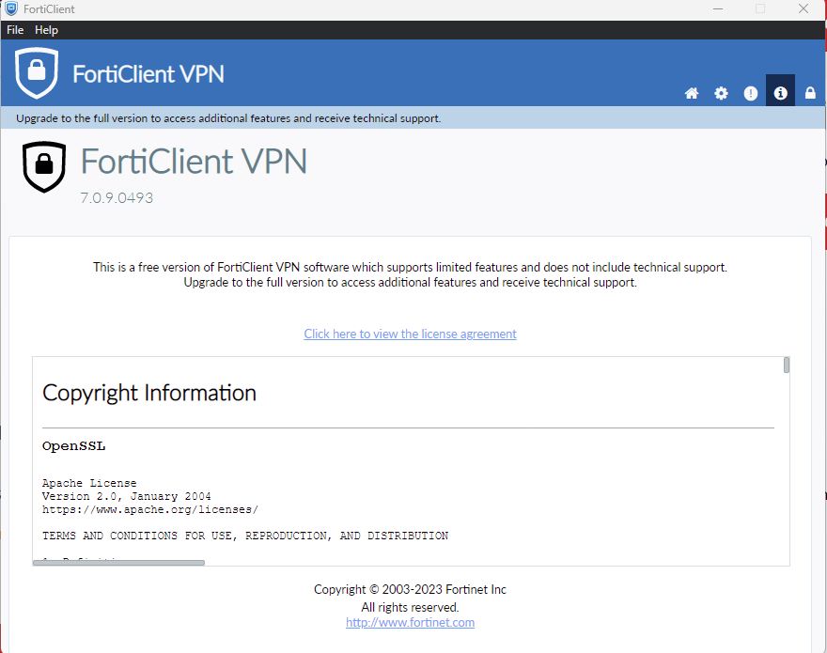Viewport: 827px width, 653px height.
Task: Open the Help menu
Action: [46, 30]
